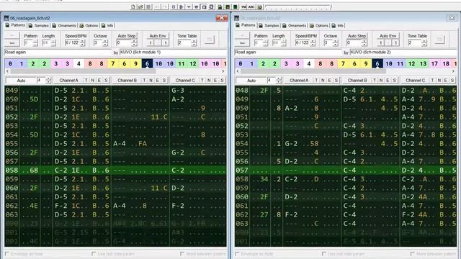Click Auto highlight step spinner, left window
This screenshot has width=461, height=259.
pyautogui.click(x=48, y=80)
